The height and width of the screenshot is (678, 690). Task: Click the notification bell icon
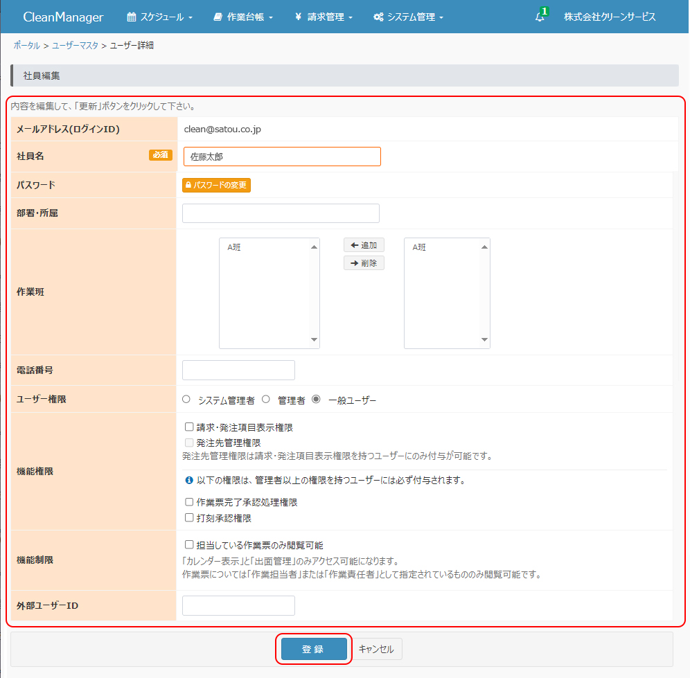coord(540,17)
